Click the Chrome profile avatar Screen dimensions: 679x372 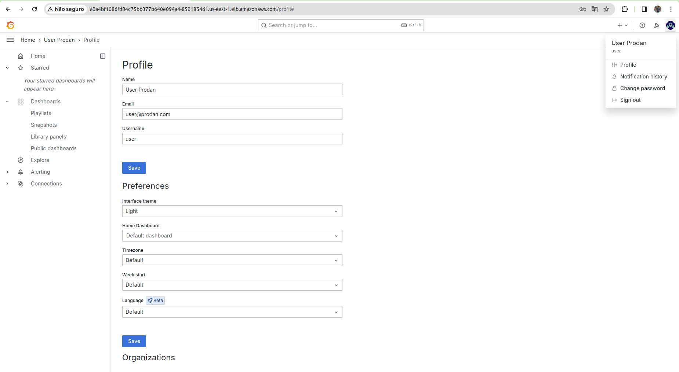(x=658, y=9)
